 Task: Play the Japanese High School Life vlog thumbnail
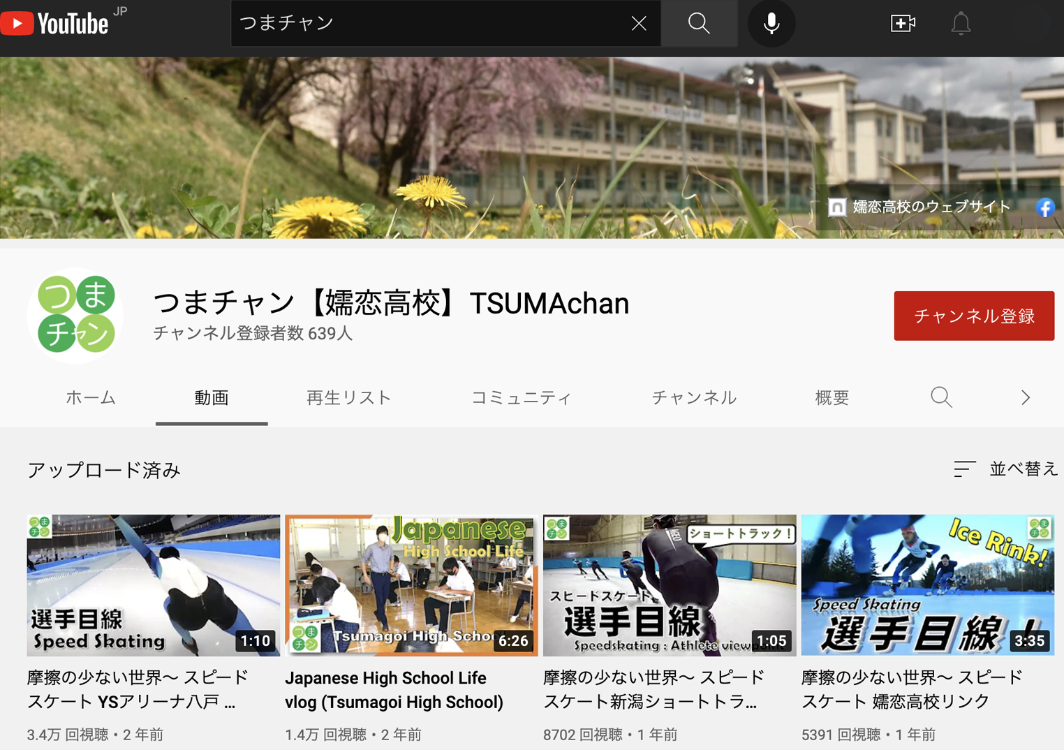point(411,585)
